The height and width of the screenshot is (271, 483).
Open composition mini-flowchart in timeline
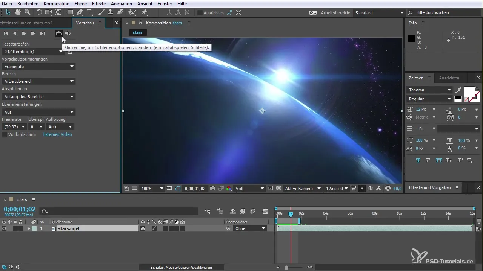[x=208, y=212]
